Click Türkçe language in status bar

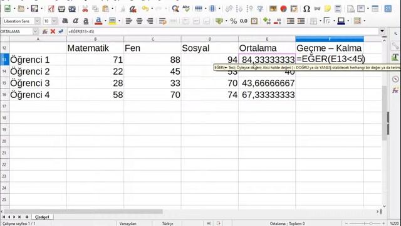167,223
